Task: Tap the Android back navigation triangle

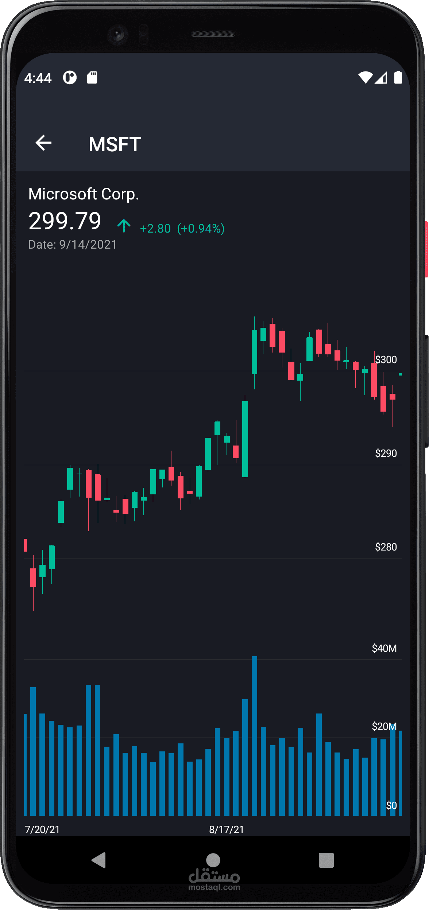Action: point(99,860)
